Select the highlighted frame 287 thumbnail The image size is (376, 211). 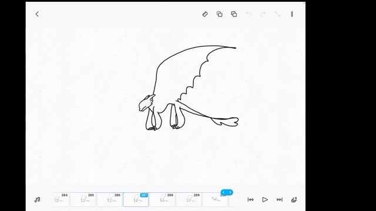(136, 199)
